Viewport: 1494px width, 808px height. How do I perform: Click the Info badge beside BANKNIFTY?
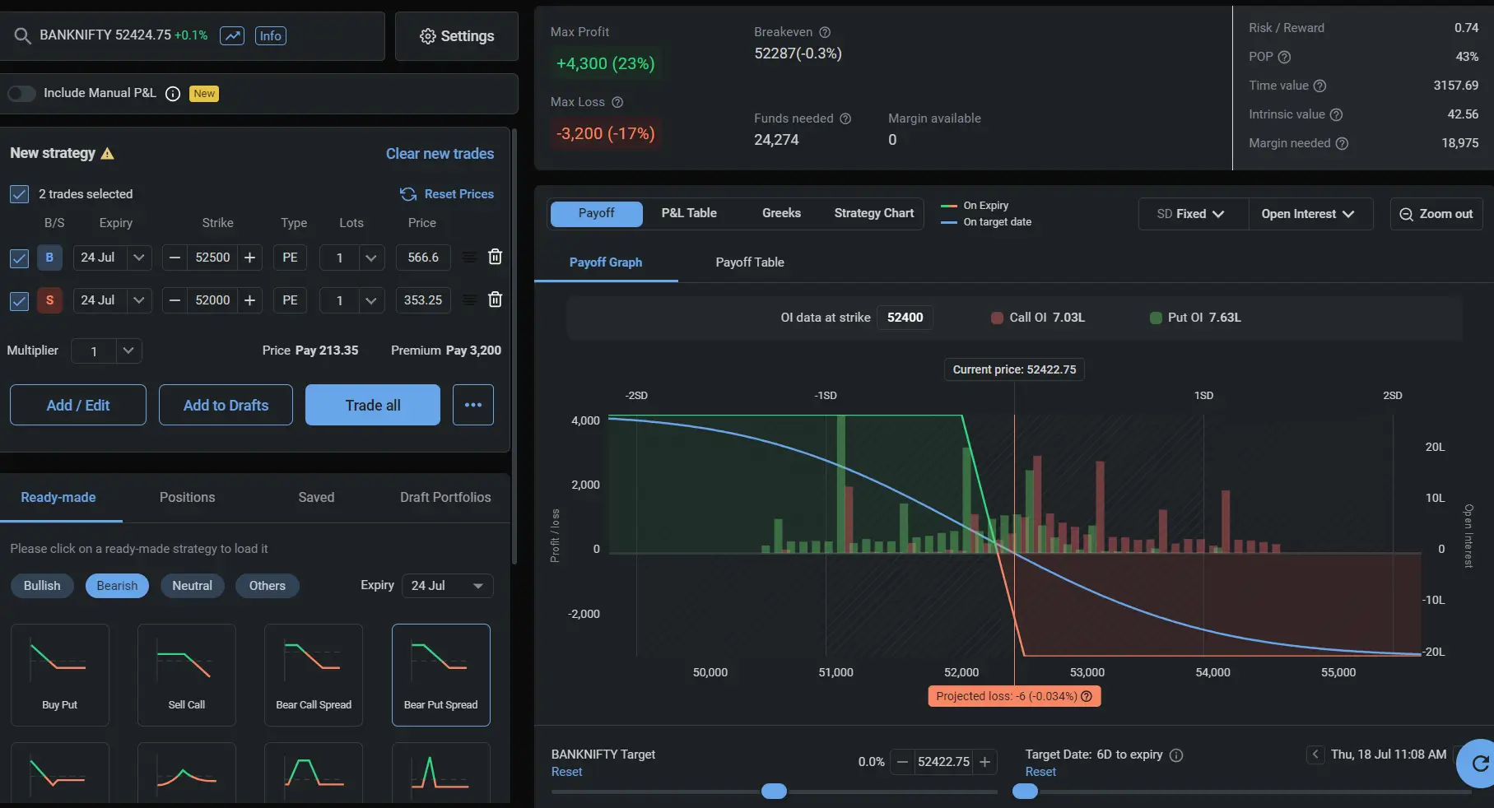coord(270,35)
